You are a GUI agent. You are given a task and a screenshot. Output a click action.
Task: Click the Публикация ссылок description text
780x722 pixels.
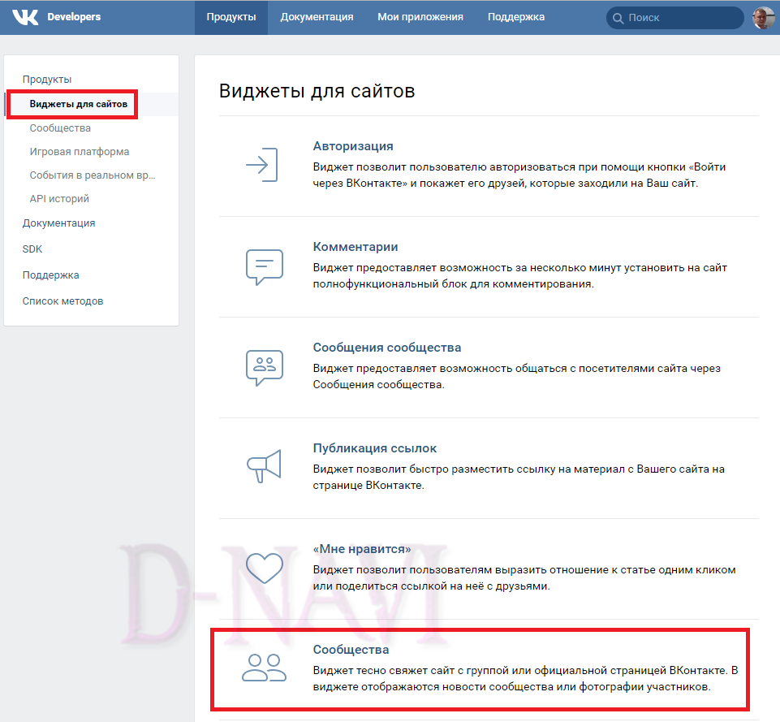tap(519, 478)
